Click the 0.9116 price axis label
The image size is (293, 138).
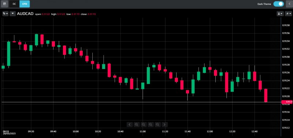(x=286, y=112)
